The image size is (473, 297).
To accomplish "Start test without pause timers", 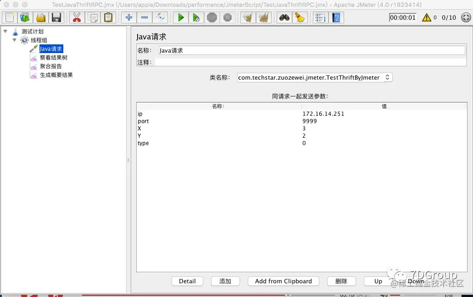I will 196,17.
